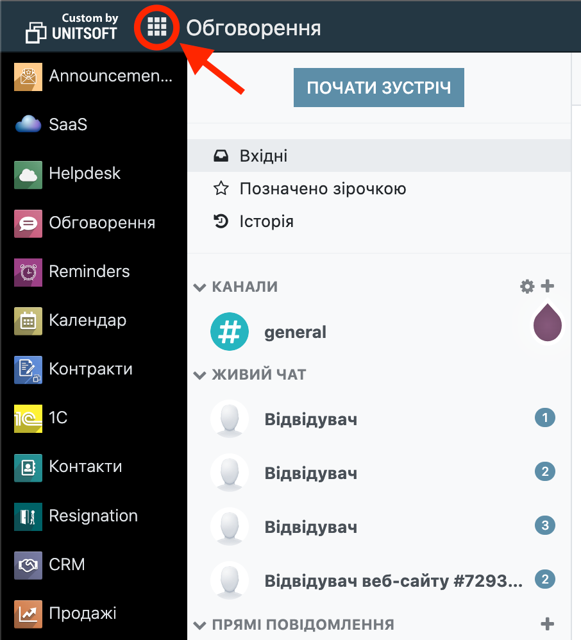This screenshot has height=640, width=581.
Task: Open the Продажі app icon
Action: [28, 613]
